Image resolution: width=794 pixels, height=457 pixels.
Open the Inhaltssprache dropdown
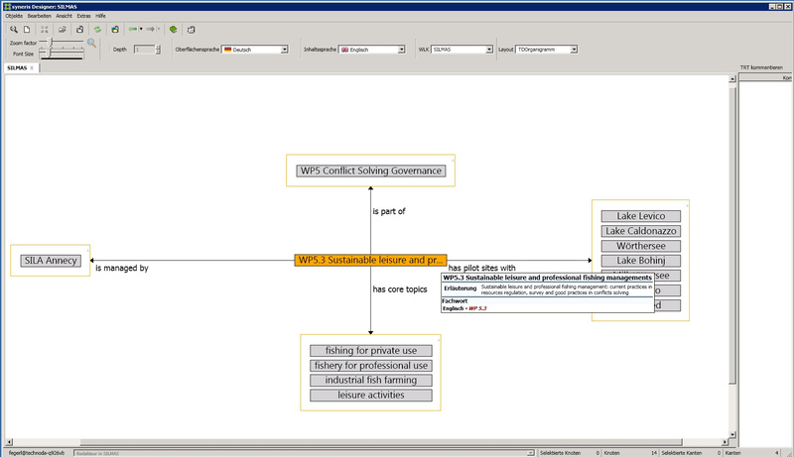click(x=401, y=49)
